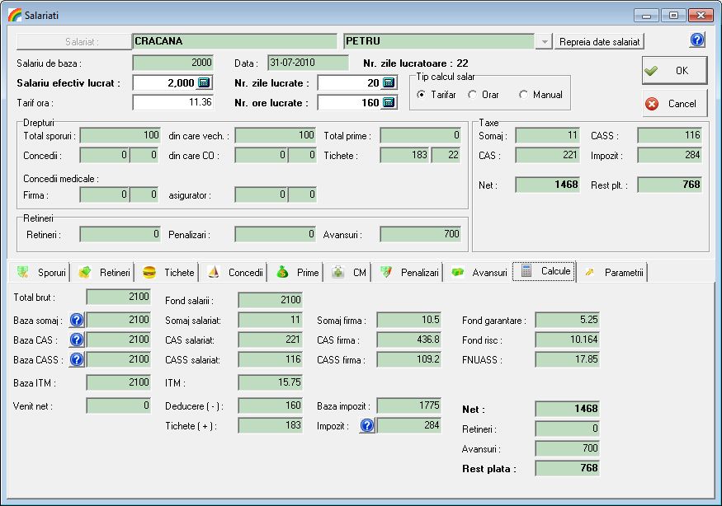The image size is (722, 506).
Task: Click Repreia date salariat button
Action: (x=600, y=41)
